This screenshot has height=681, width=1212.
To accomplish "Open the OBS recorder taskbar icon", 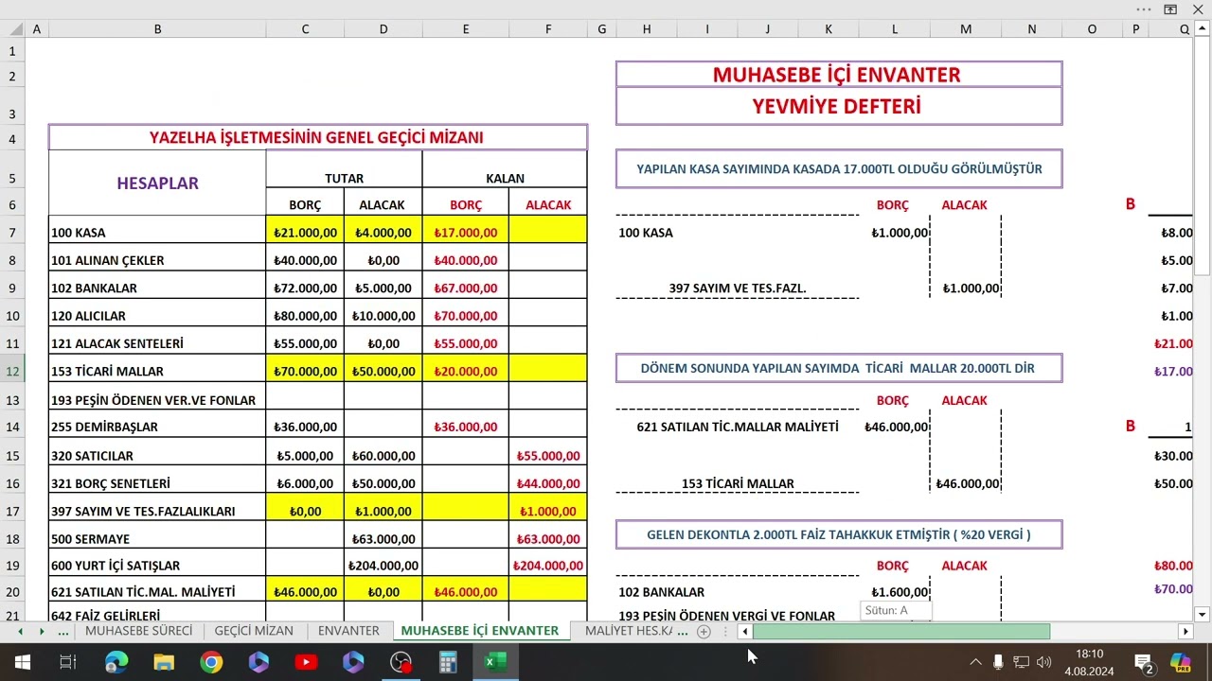I will click(401, 662).
